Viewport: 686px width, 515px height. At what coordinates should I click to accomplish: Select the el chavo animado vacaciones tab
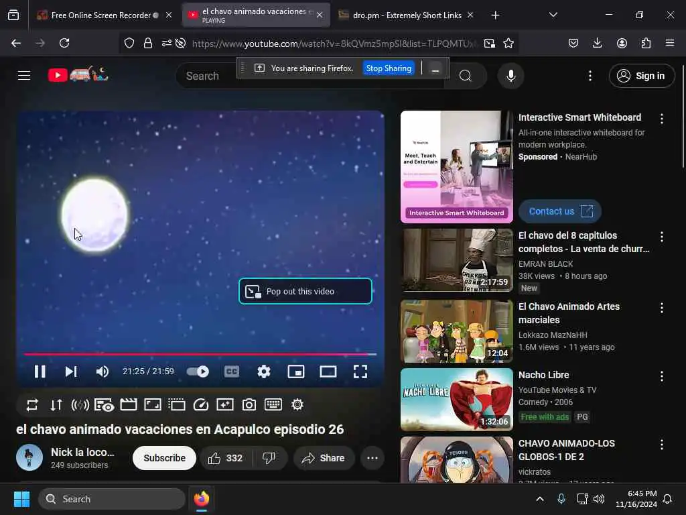(x=256, y=15)
